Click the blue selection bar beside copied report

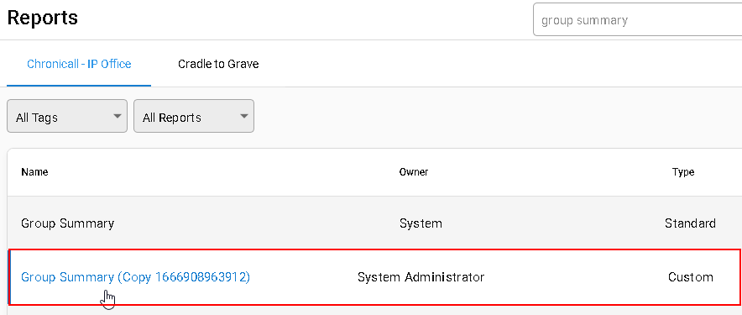[9, 277]
